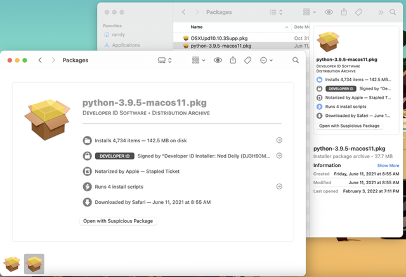This screenshot has width=406, height=277.
Task: Go forward in front Packages window
Action: pos(53,60)
